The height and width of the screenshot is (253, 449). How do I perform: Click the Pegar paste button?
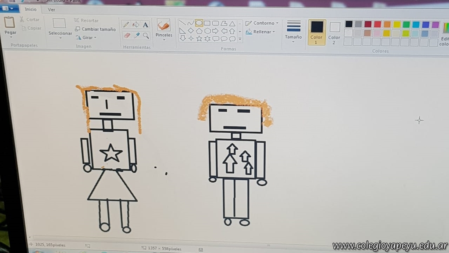pyautogui.click(x=10, y=26)
